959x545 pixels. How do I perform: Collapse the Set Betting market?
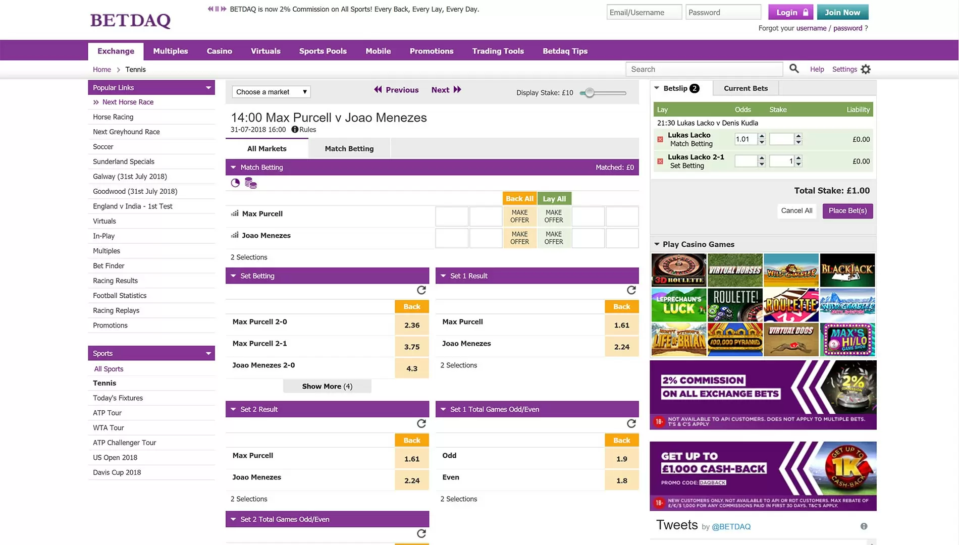[x=233, y=276]
